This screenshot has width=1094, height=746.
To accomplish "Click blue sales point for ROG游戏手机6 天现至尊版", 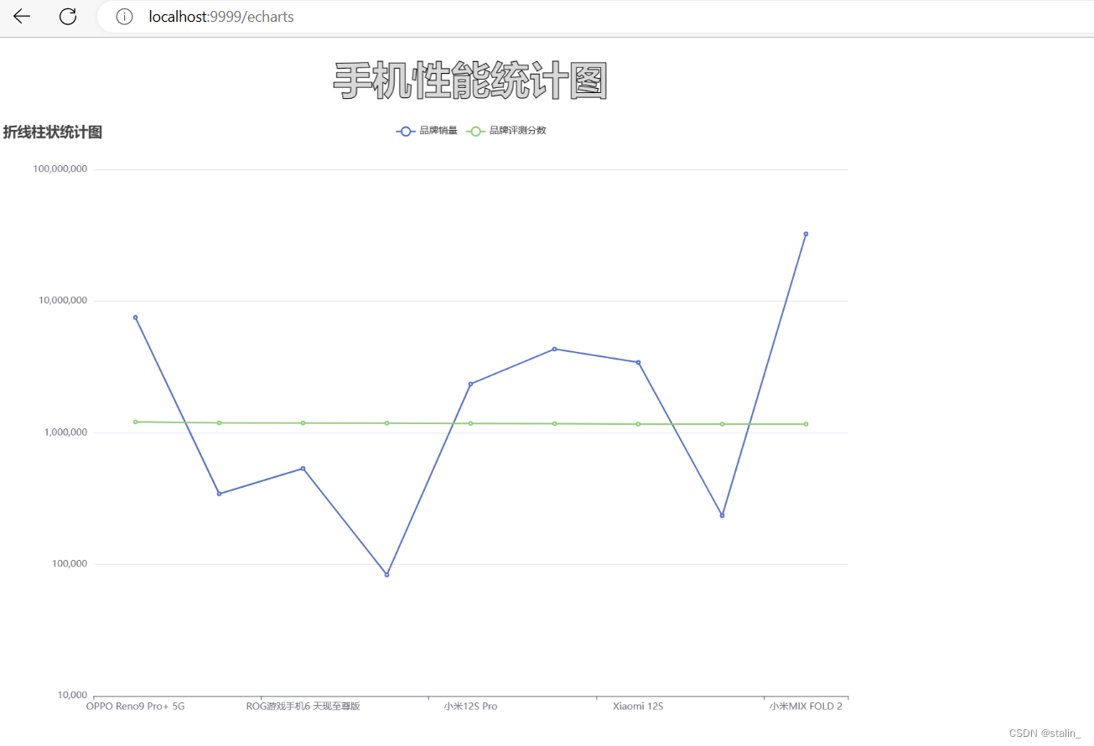I will [x=303, y=469].
